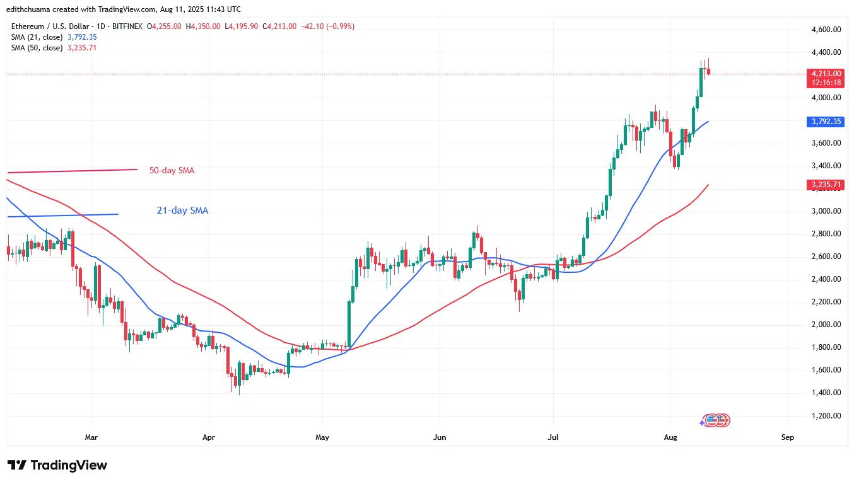The height and width of the screenshot is (484, 854).
Task: Open the US flag economic event marker
Action: pyautogui.click(x=713, y=420)
